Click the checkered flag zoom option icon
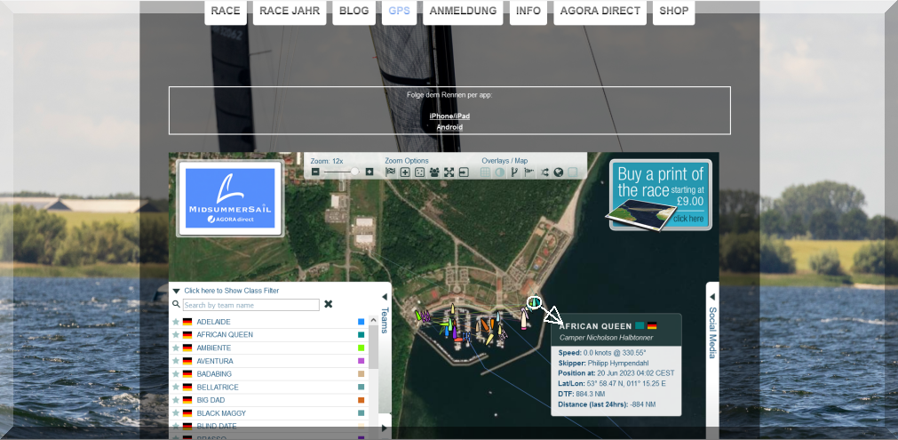This screenshot has height=440, width=898. [390, 172]
